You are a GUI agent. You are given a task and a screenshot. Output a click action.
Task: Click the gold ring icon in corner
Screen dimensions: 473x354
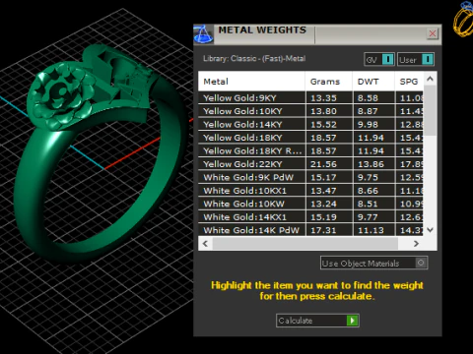[x=463, y=19]
